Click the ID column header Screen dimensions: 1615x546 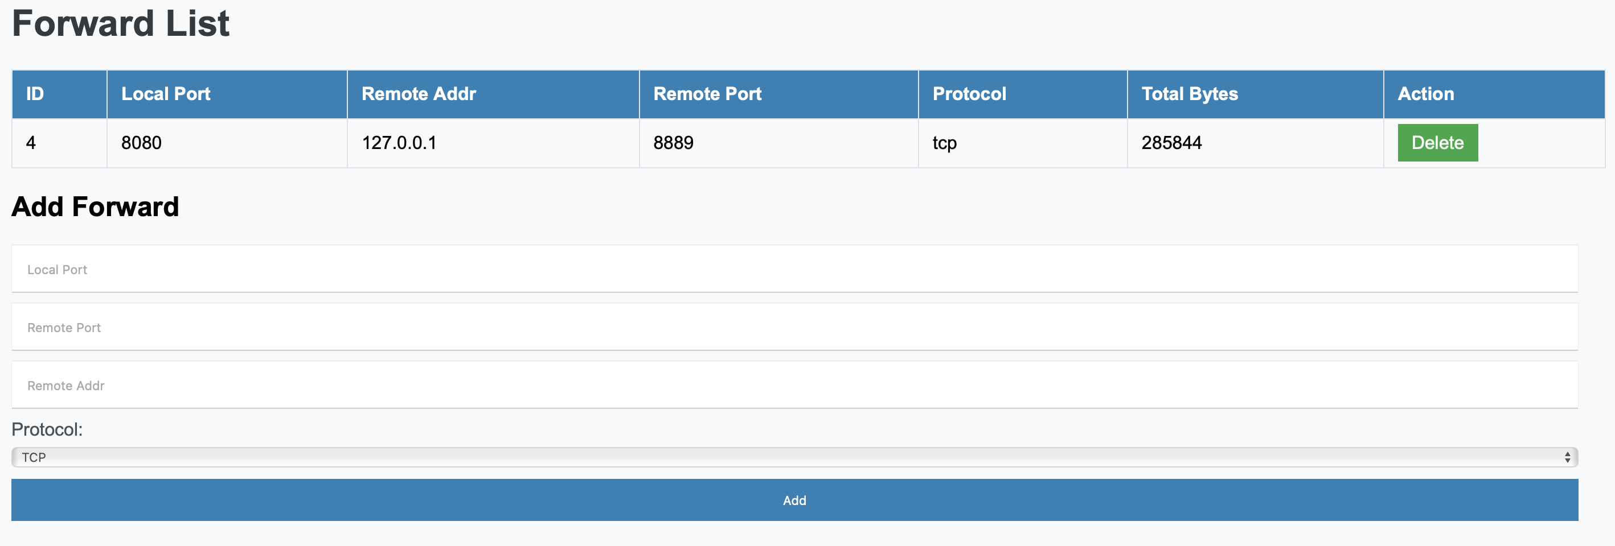[x=59, y=94]
